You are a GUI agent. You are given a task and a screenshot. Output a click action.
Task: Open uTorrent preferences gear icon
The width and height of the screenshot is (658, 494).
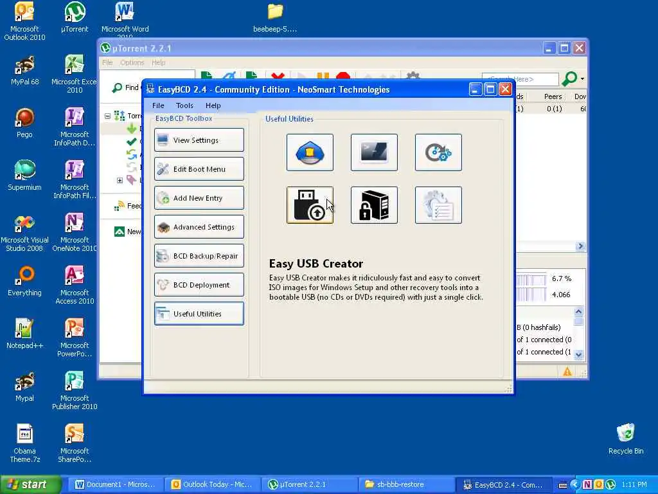413,76
